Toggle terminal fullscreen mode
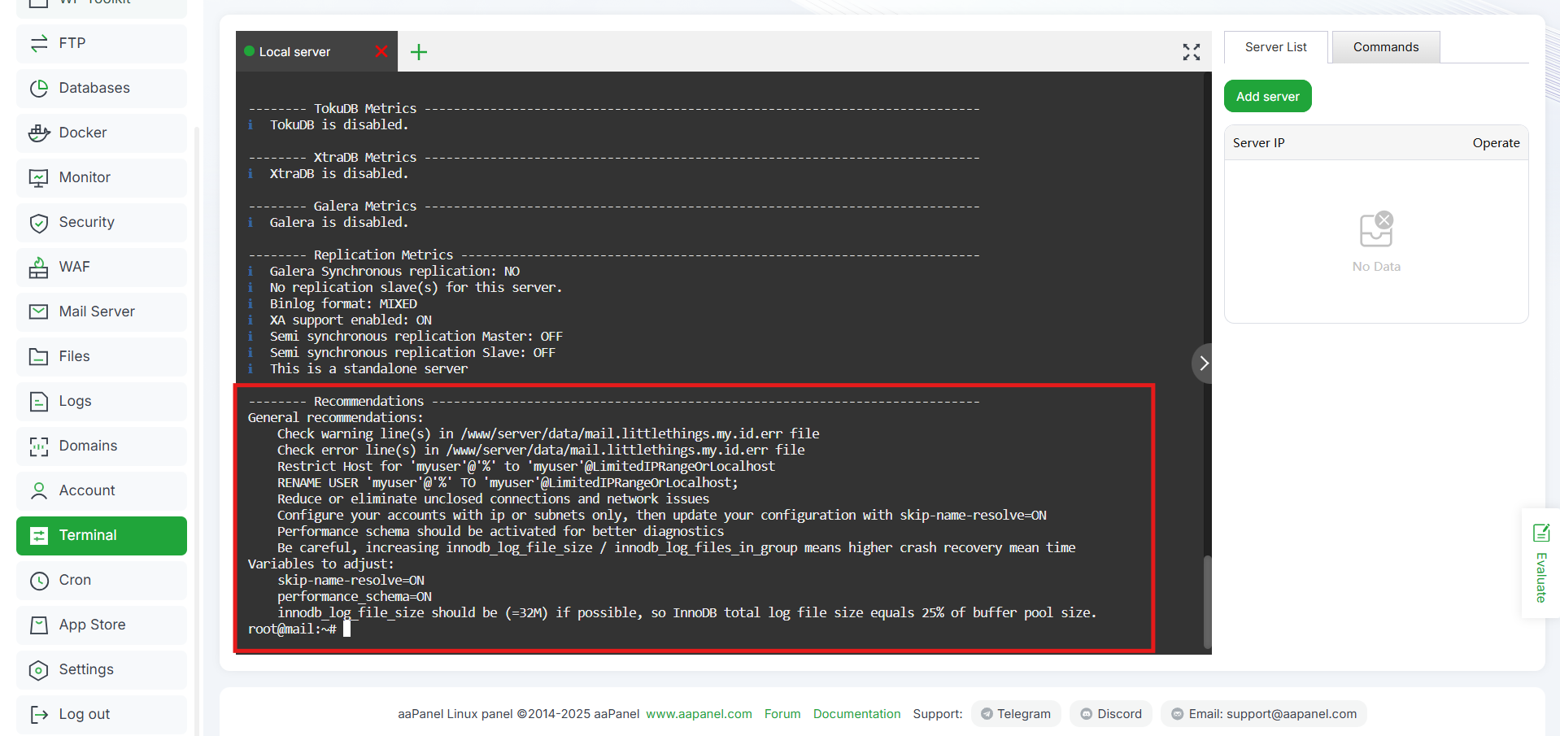Image resolution: width=1560 pixels, height=736 pixels. [1192, 52]
